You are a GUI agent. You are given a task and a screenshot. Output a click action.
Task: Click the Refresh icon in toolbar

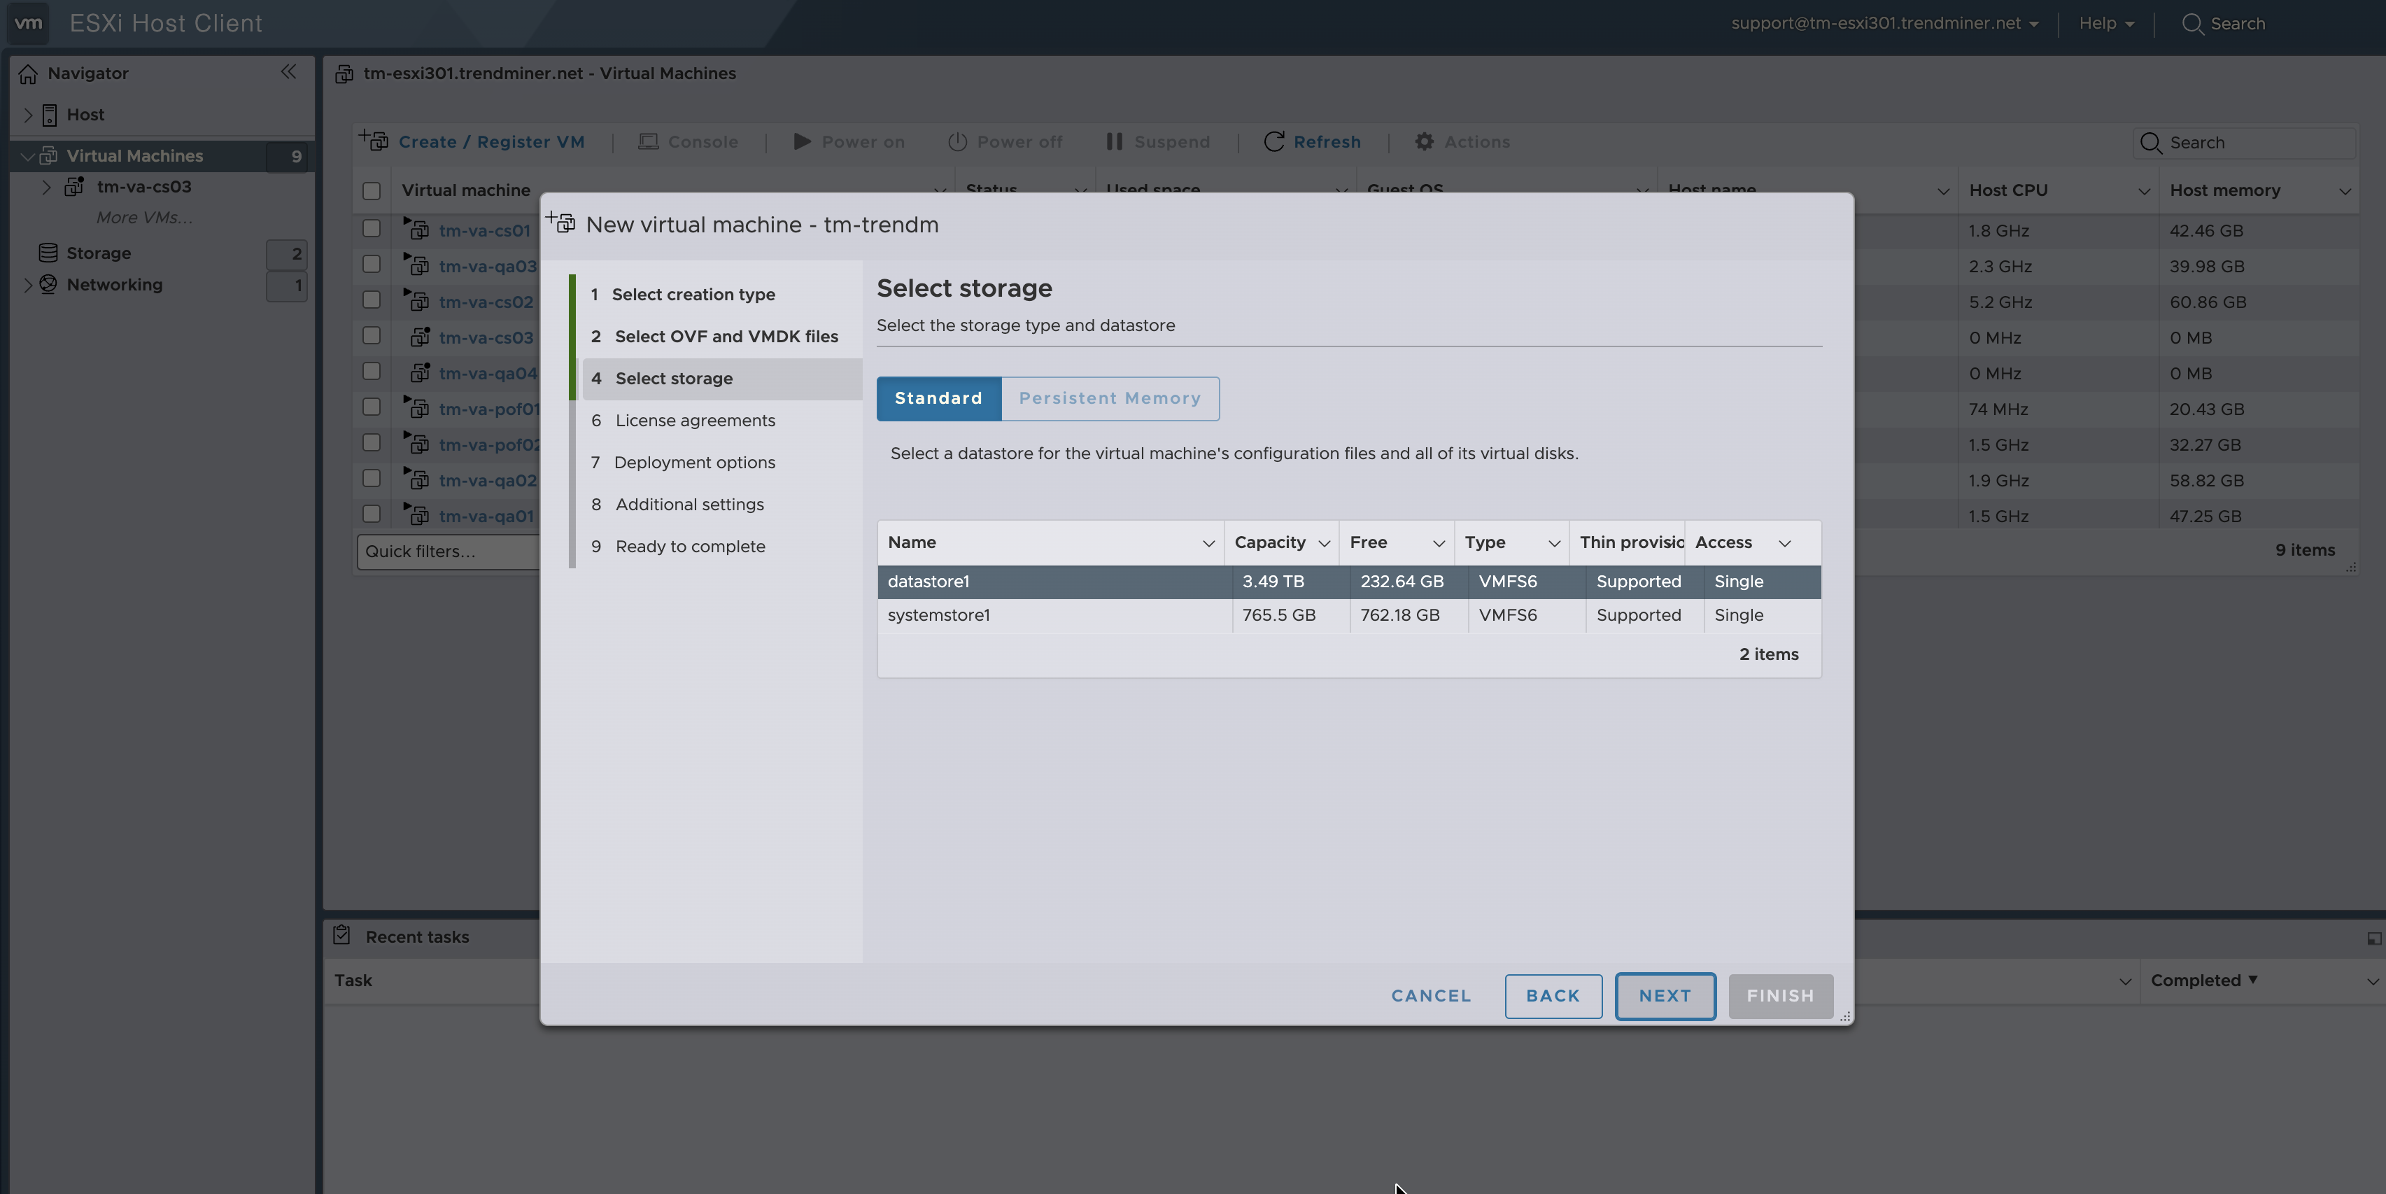pos(1273,141)
